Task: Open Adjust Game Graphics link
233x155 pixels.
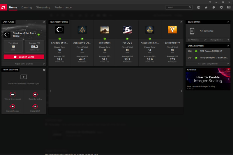Action: [24, 64]
